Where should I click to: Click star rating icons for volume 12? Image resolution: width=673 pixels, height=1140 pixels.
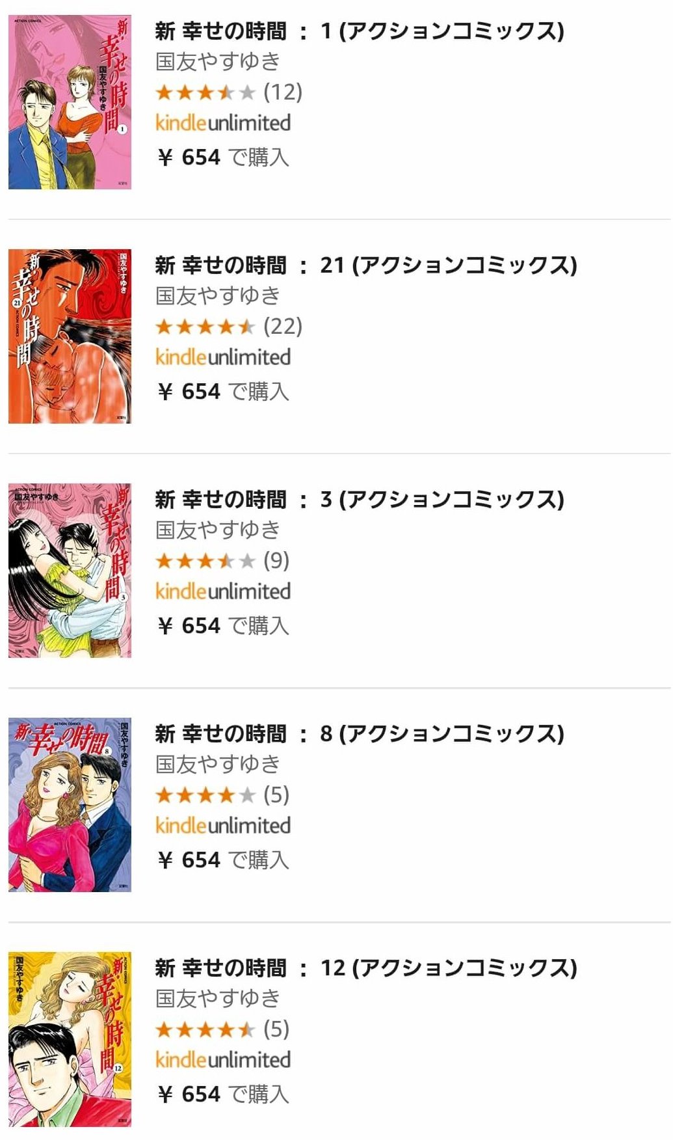205,1029
